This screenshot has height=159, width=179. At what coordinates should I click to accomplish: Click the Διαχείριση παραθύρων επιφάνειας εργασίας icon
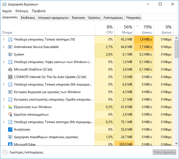pyautogui.click(x=10, y=137)
